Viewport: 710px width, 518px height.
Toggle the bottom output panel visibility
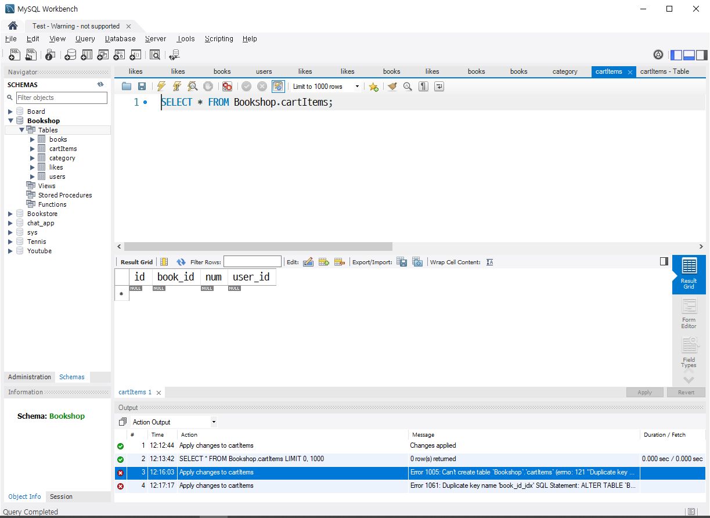click(x=689, y=55)
